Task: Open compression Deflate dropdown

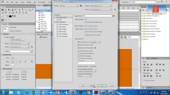Action: pos(96,42)
